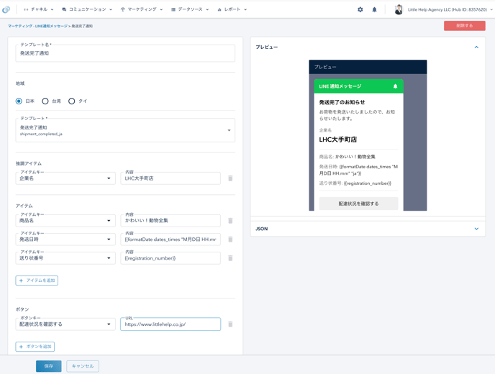Open the マーケティング menu
Screen dimensions: 495x374
(141, 10)
